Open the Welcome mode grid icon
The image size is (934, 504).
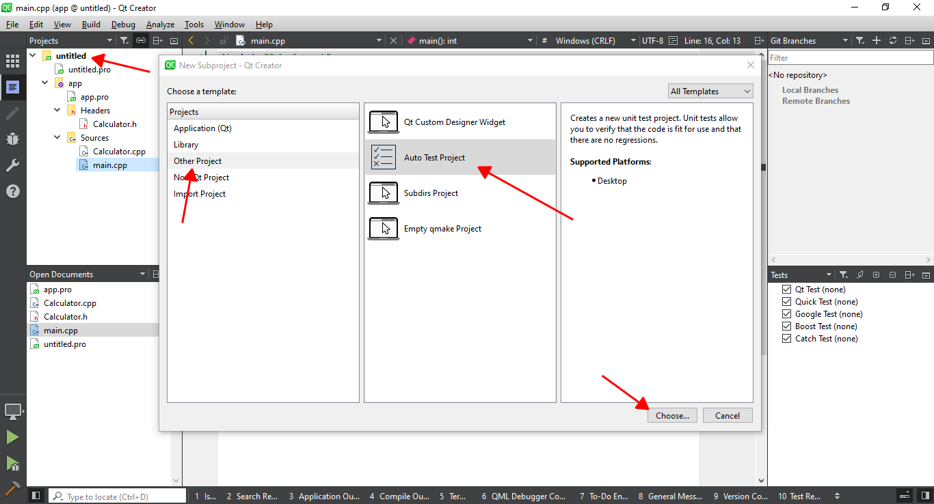click(x=12, y=61)
